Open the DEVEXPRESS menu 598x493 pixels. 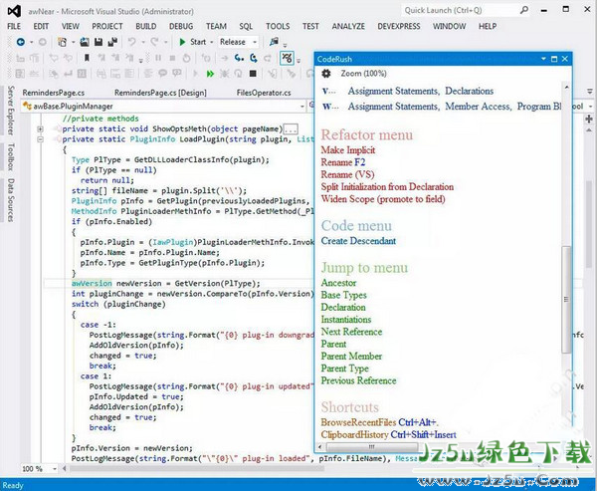point(399,26)
